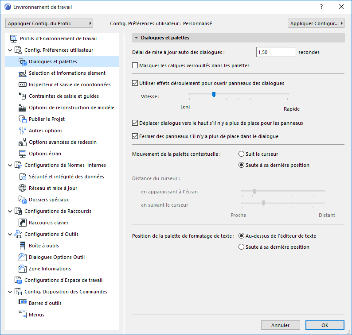The width and height of the screenshot is (352, 335).
Task: Click the Barres d'outils icon
Action: click(23, 302)
